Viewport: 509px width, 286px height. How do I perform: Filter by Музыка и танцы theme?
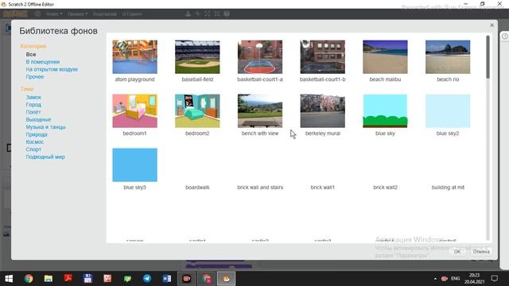(45, 127)
